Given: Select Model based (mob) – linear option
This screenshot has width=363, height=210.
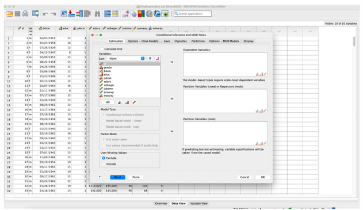Looking at the screenshot, I should tap(104, 121).
